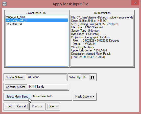Screen dimensions: 141x114
Task: Open the Spectral Subset dialog
Action: pyautogui.click(x=16, y=87)
